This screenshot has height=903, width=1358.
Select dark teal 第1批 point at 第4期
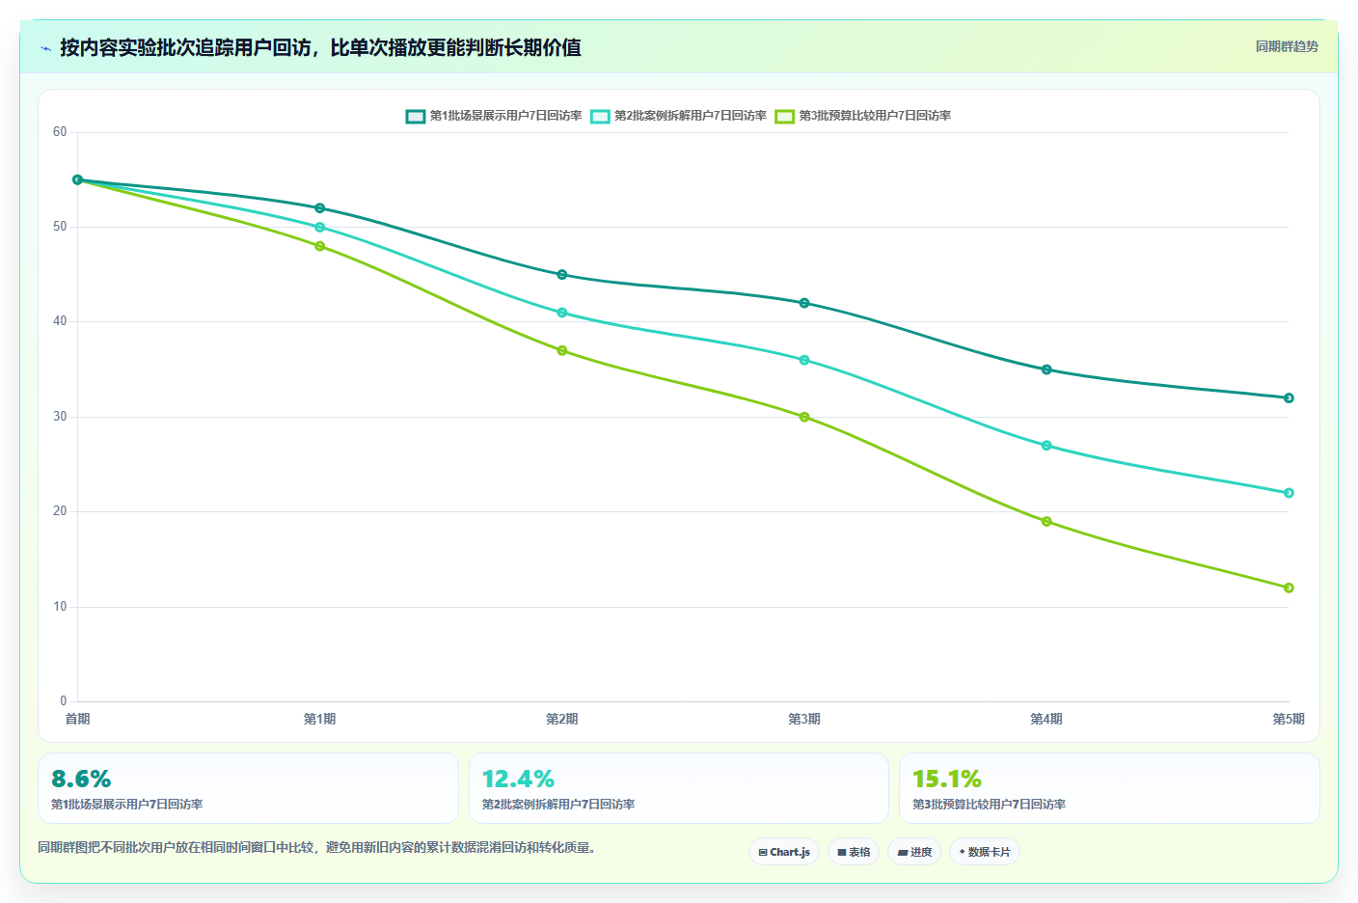(1046, 369)
